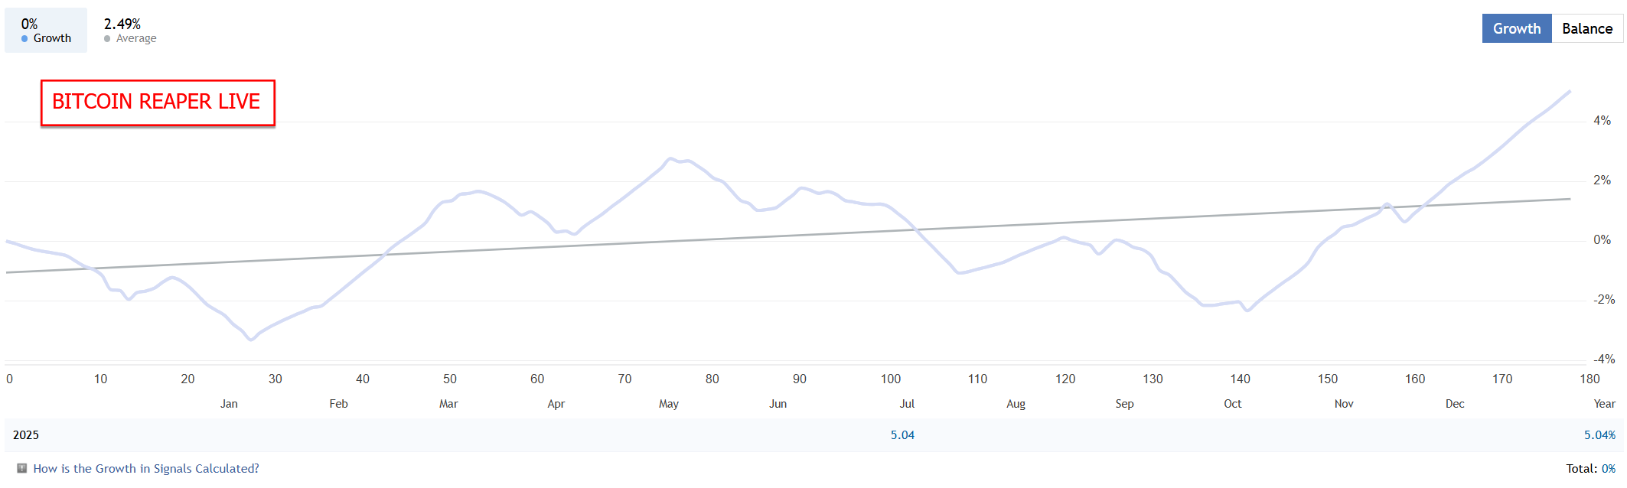1627x488 pixels.
Task: Click the BITCOIN REAPER LIVE label
Action: coord(157,102)
